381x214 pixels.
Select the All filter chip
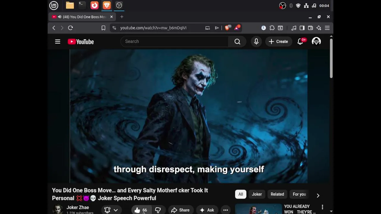tap(241, 194)
